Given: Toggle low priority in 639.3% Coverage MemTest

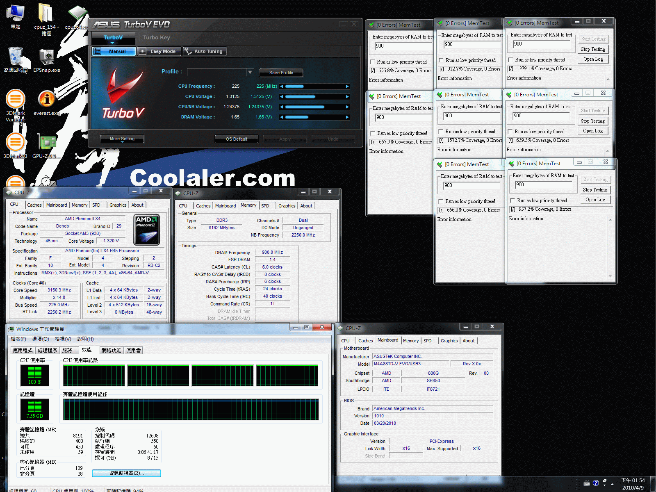Looking at the screenshot, I should tap(510, 132).
